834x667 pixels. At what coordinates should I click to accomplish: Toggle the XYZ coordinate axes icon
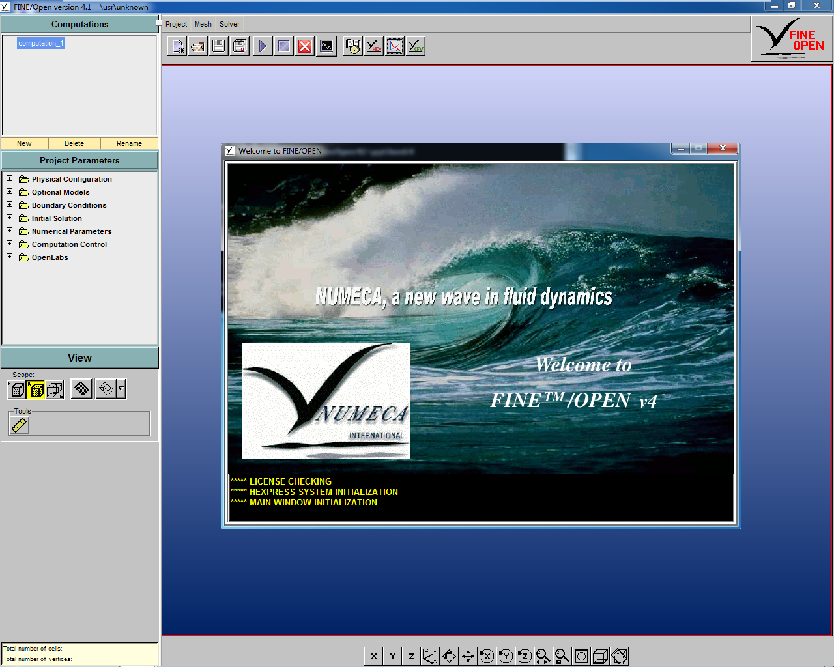(x=430, y=656)
